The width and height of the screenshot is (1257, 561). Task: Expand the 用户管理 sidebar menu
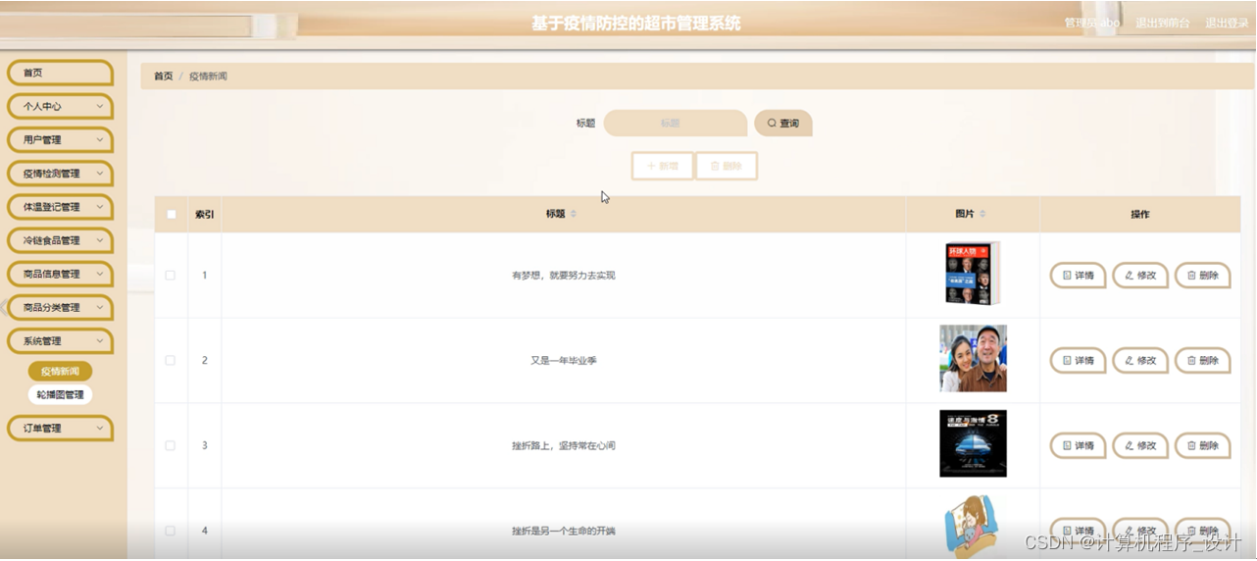(60, 140)
